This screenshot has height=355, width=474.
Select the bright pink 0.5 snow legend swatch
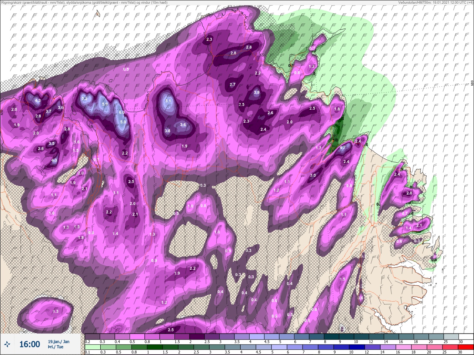coord(137,336)
